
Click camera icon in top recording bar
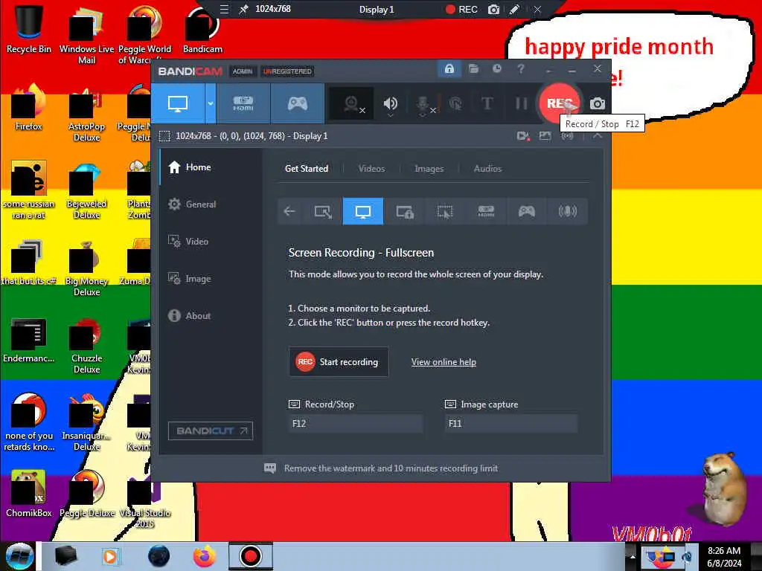tap(493, 9)
